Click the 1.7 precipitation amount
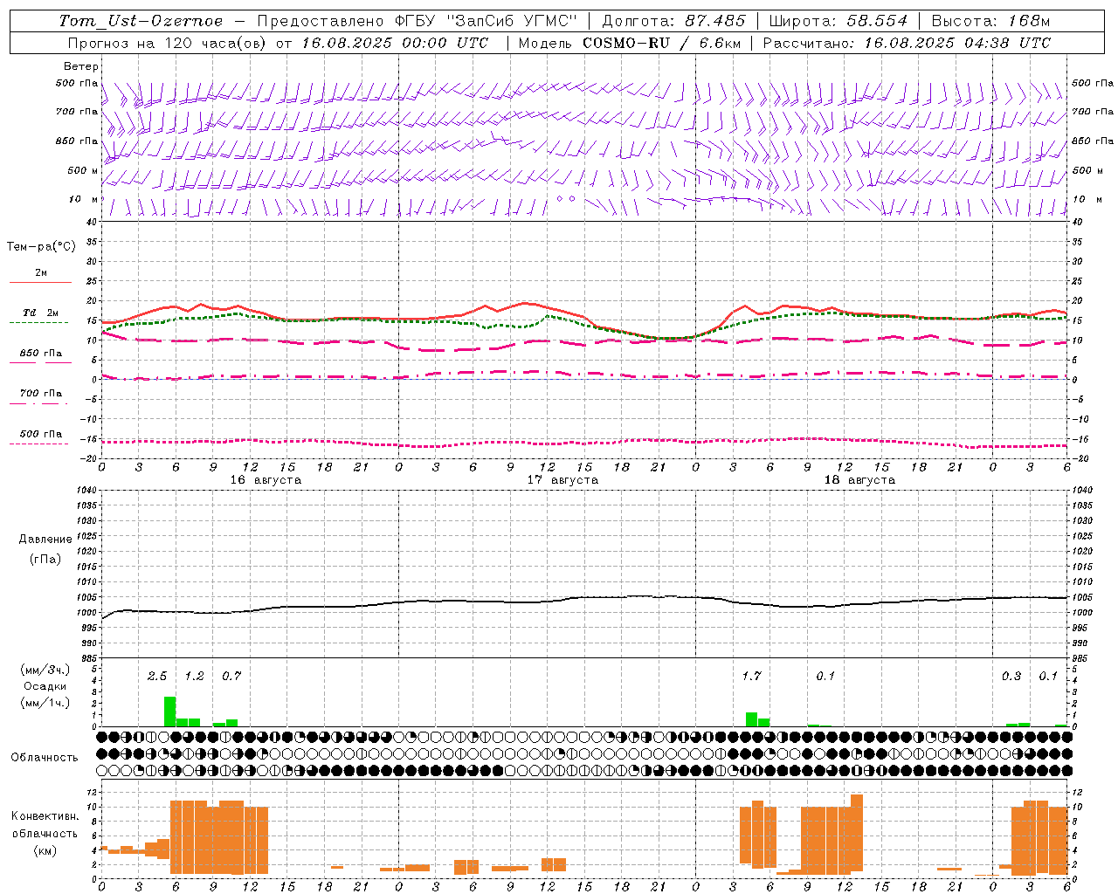Screen dimensions: 1118x894 [x=751, y=677]
